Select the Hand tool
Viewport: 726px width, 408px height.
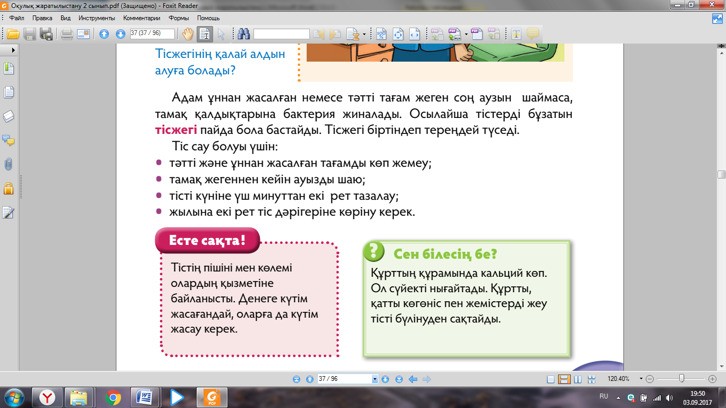[x=188, y=34]
